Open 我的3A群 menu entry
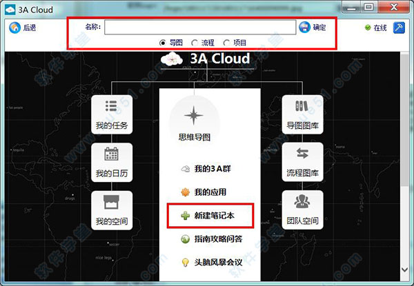This screenshot has width=414, height=286. (x=206, y=169)
